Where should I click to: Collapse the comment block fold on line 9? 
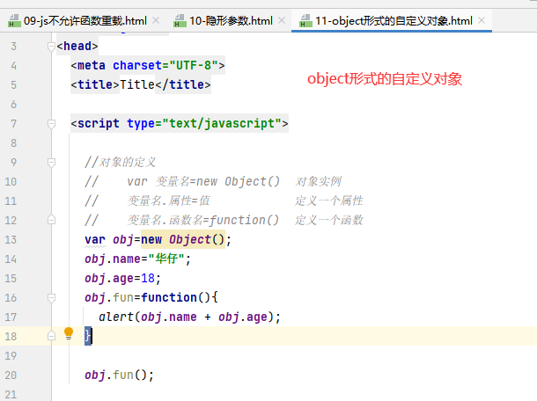(x=51, y=162)
